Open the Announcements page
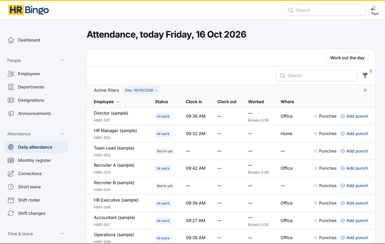 [36, 113]
